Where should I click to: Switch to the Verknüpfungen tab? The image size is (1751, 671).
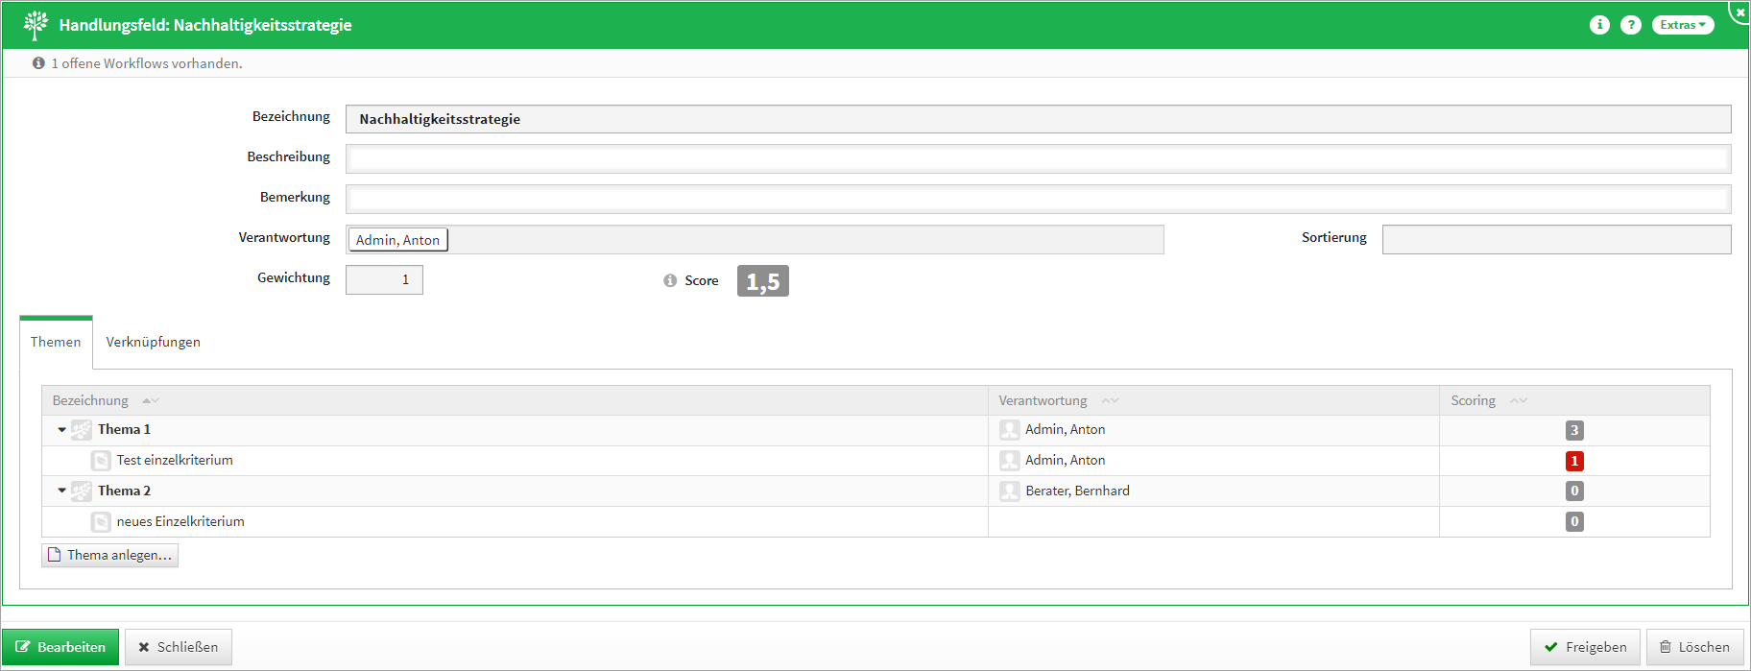coord(154,342)
